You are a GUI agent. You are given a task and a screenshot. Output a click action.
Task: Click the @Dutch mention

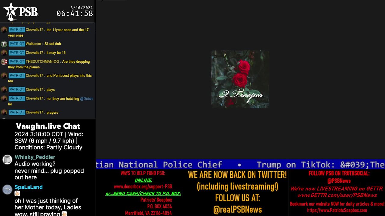point(86,99)
